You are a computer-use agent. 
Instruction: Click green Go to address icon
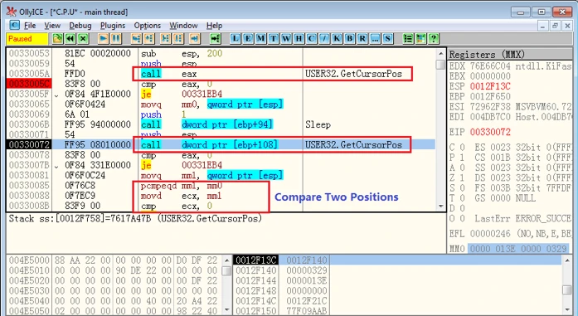216,39
